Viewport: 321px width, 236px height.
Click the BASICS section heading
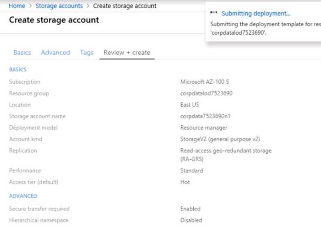point(18,69)
